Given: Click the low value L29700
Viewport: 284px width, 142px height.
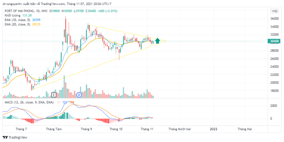Looking at the screenshot, I should [x=79, y=11].
